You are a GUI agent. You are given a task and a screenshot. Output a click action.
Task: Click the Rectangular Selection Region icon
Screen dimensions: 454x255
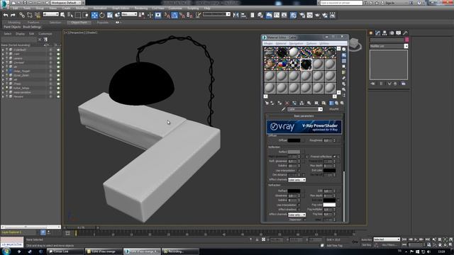pyautogui.click(x=78, y=15)
